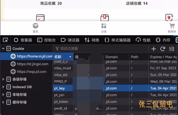Expand the Indexed DB tree node

(x=3, y=87)
